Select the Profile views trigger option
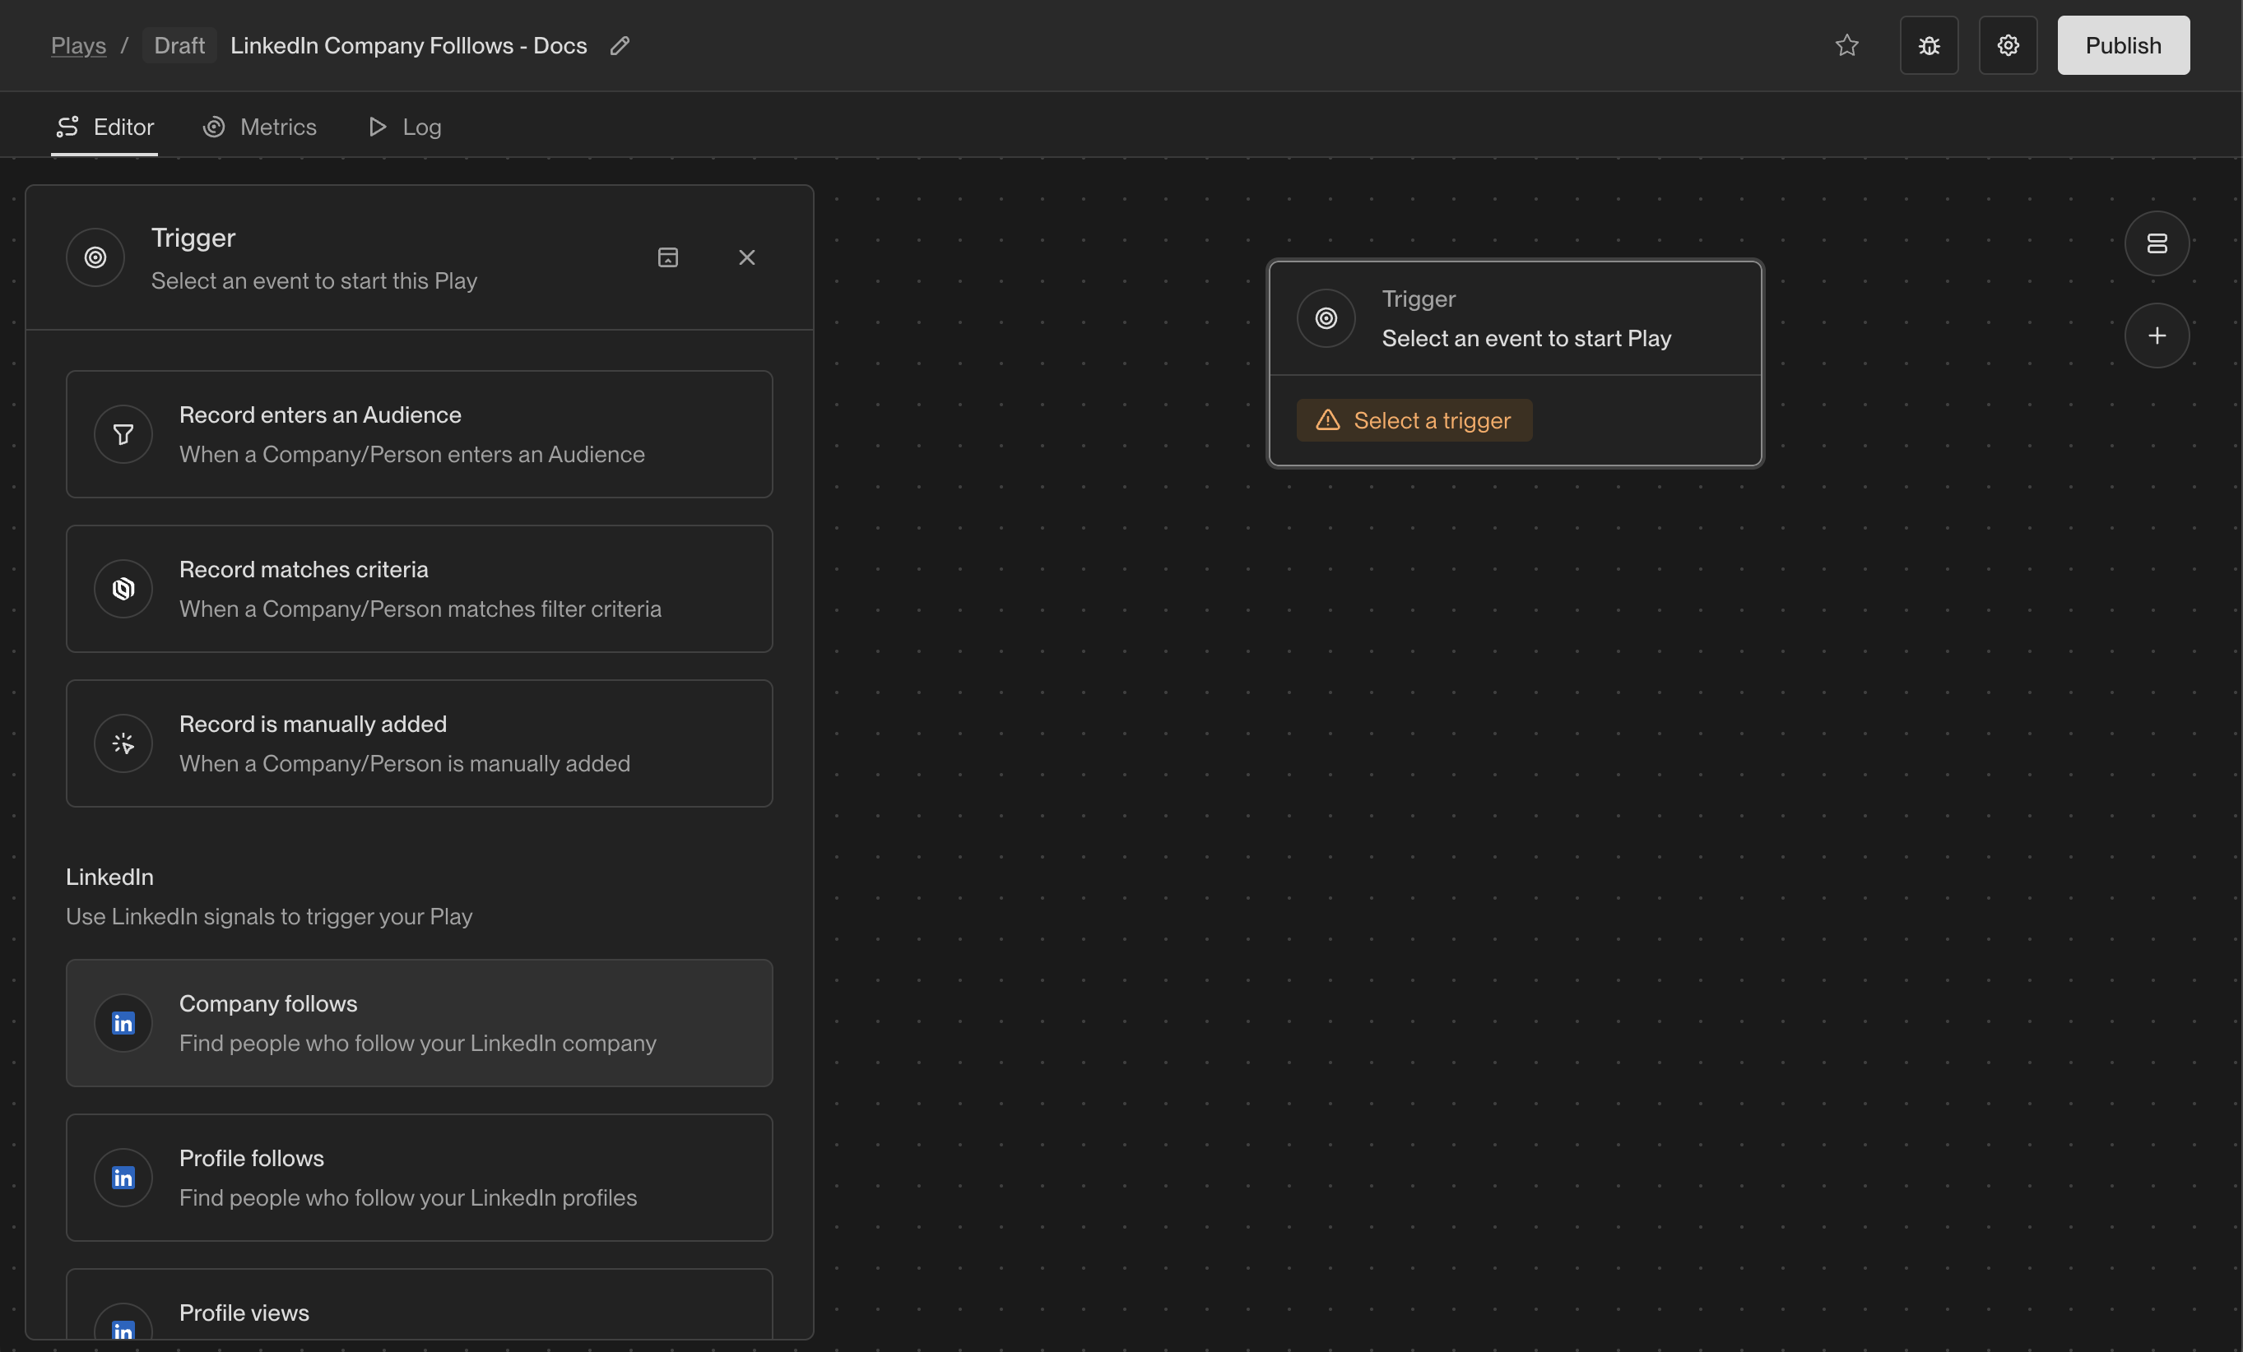Screen dimensions: 2243x1352 click(x=419, y=1313)
